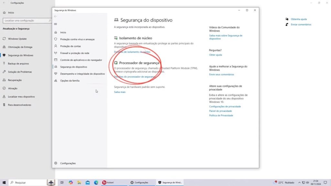Open Proteção contra vírus e ameaças
Screen dimensions: 331x186
(x=77, y=39)
